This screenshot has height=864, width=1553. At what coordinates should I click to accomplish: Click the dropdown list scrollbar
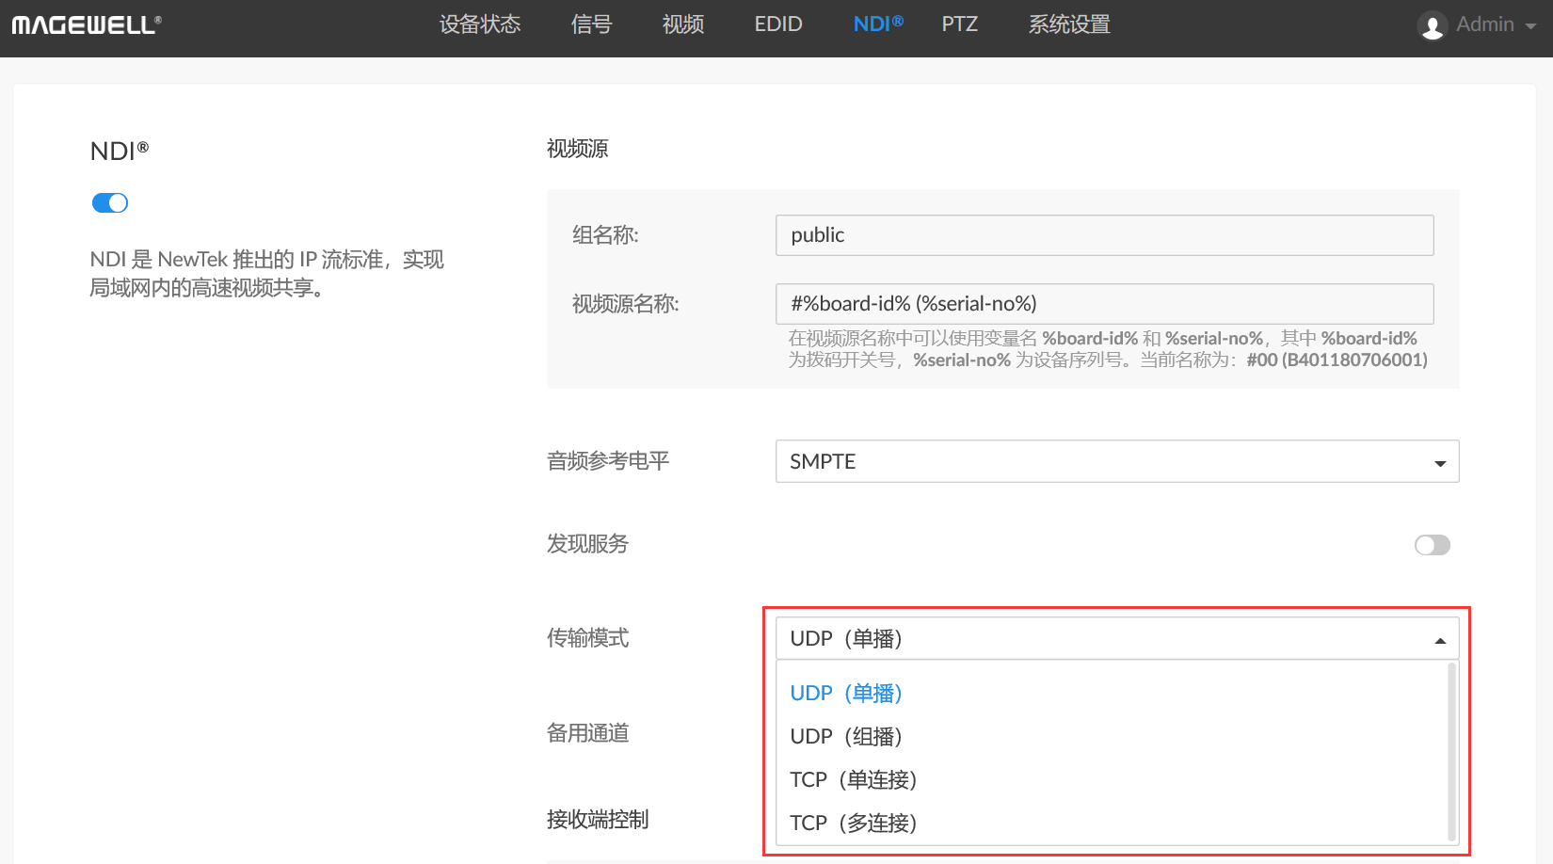1451,751
